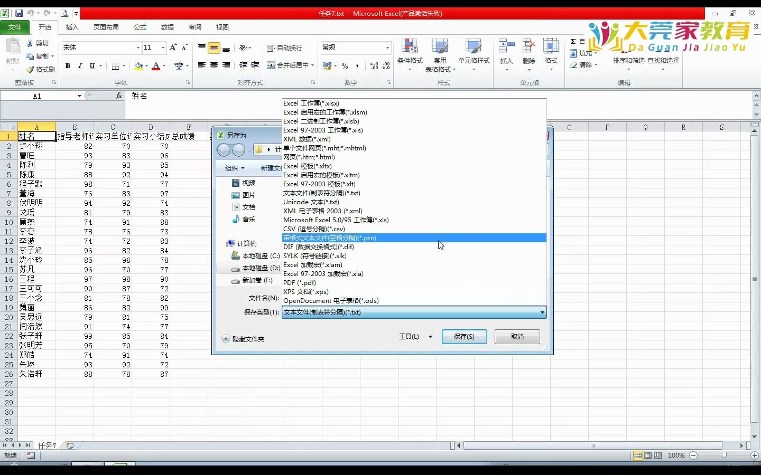Open the 文件 (File) tab
This screenshot has width=761, height=475.
pyautogui.click(x=15, y=27)
